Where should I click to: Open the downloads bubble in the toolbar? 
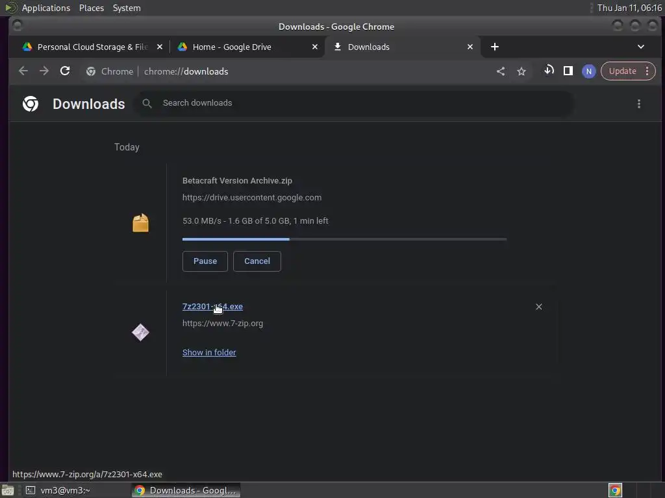tap(549, 71)
